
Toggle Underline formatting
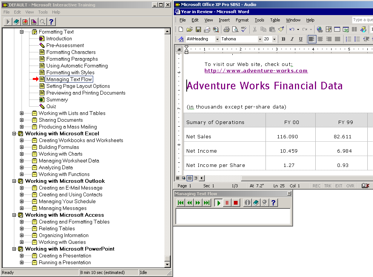[x=301, y=39]
